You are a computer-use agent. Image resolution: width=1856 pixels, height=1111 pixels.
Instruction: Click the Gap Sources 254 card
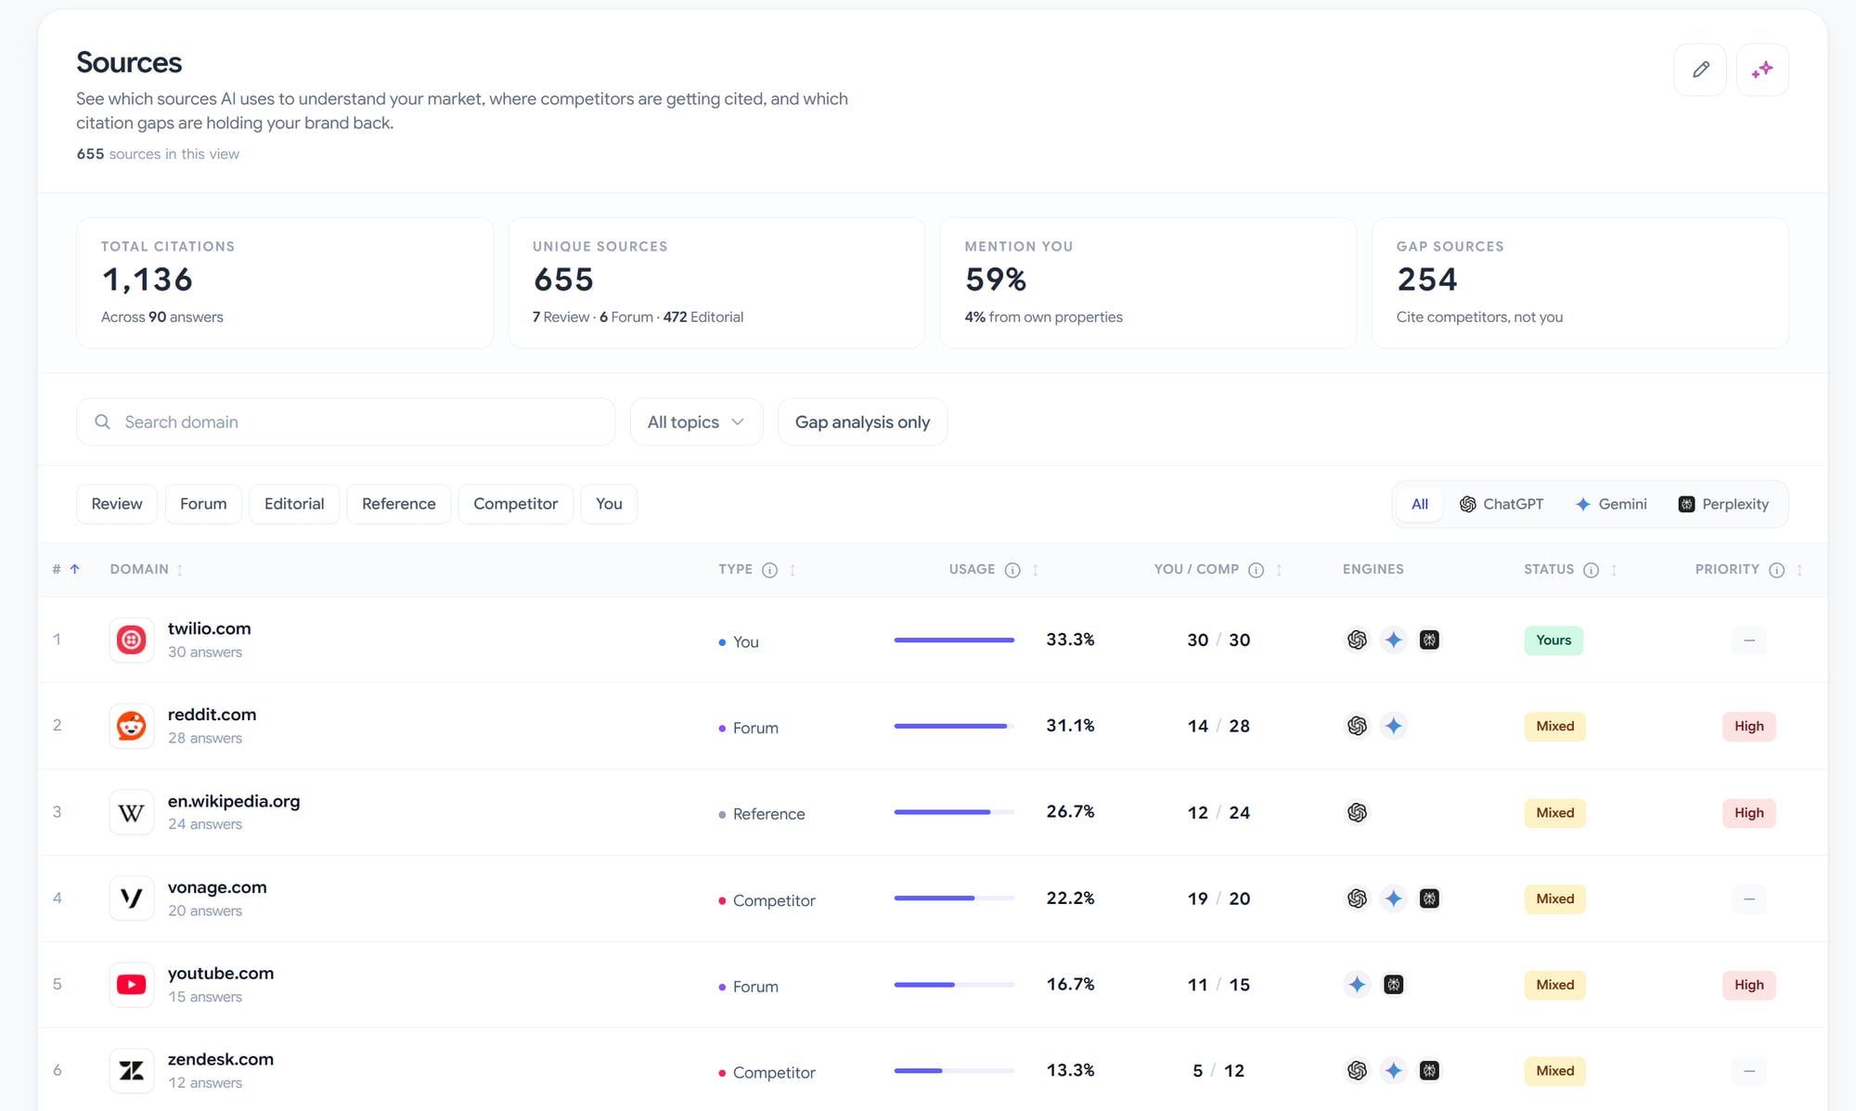point(1579,283)
